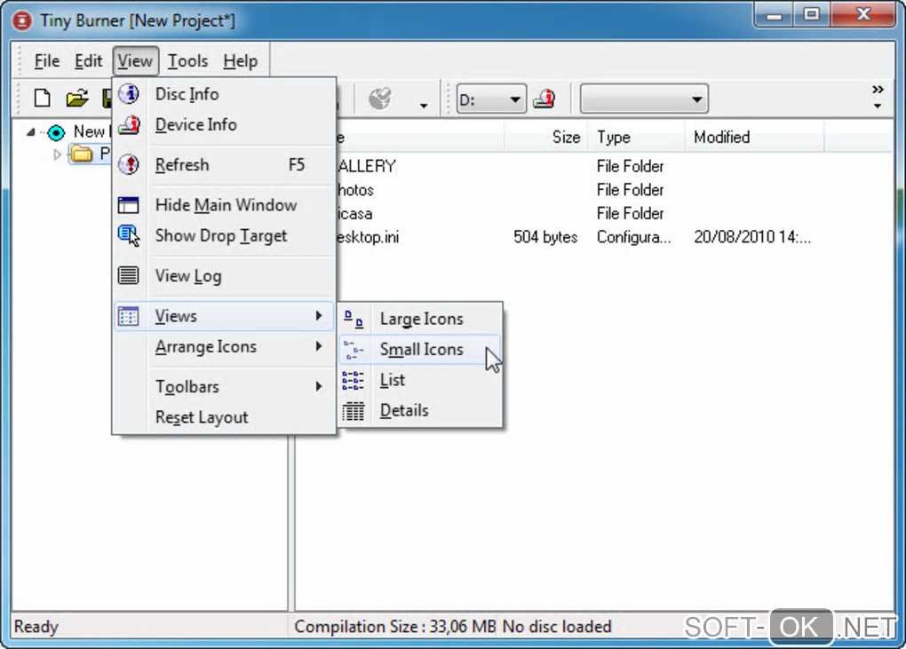Click the Ready status bar text
The height and width of the screenshot is (649, 906).
click(x=36, y=627)
